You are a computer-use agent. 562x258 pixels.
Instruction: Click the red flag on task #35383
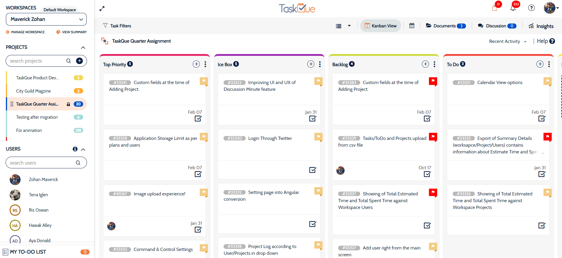tap(433, 81)
